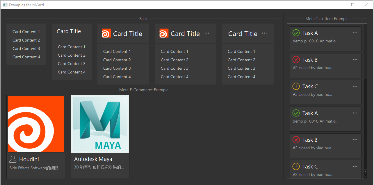Open the ellipsis menu of the bottom Task C

click(x=355, y=166)
